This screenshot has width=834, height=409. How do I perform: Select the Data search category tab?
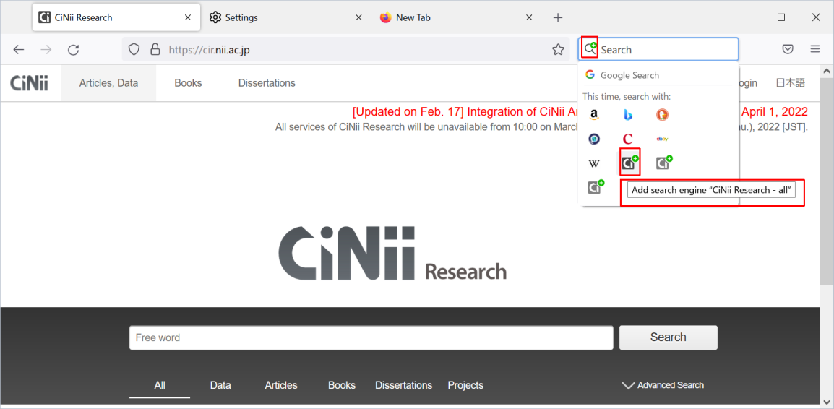coord(220,385)
